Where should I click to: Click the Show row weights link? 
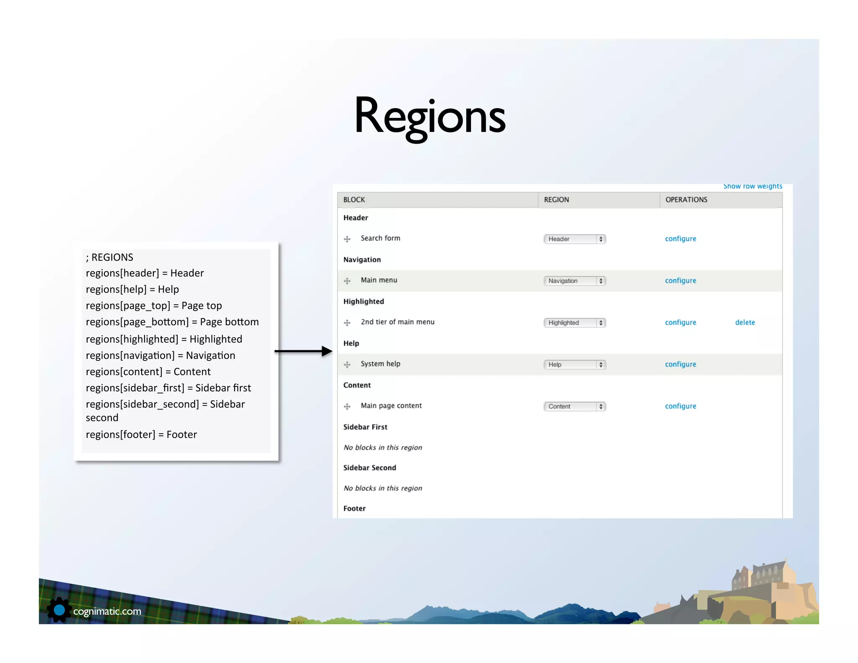click(752, 186)
